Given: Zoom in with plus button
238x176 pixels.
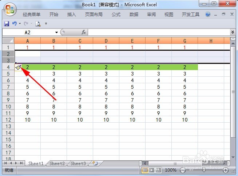Looking at the screenshot, I should click(x=226, y=170).
